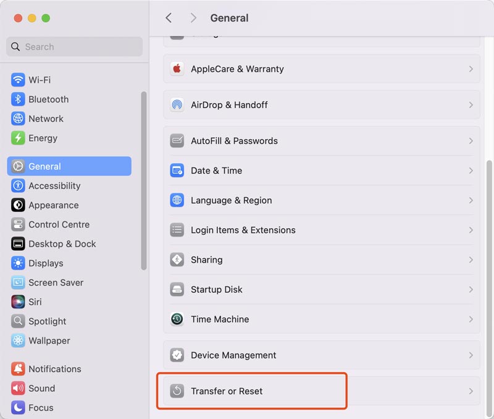
Task: Click the Time Machine clock icon
Action: (x=177, y=319)
